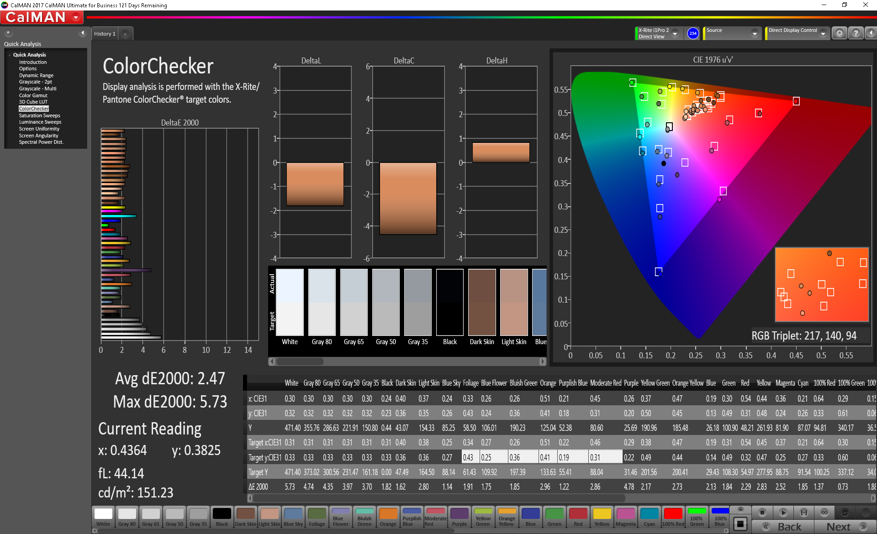
Task: Click the help question mark icon
Action: pyautogui.click(x=856, y=33)
